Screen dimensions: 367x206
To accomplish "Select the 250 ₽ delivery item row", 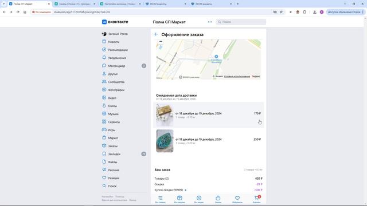I will (x=209, y=141).
